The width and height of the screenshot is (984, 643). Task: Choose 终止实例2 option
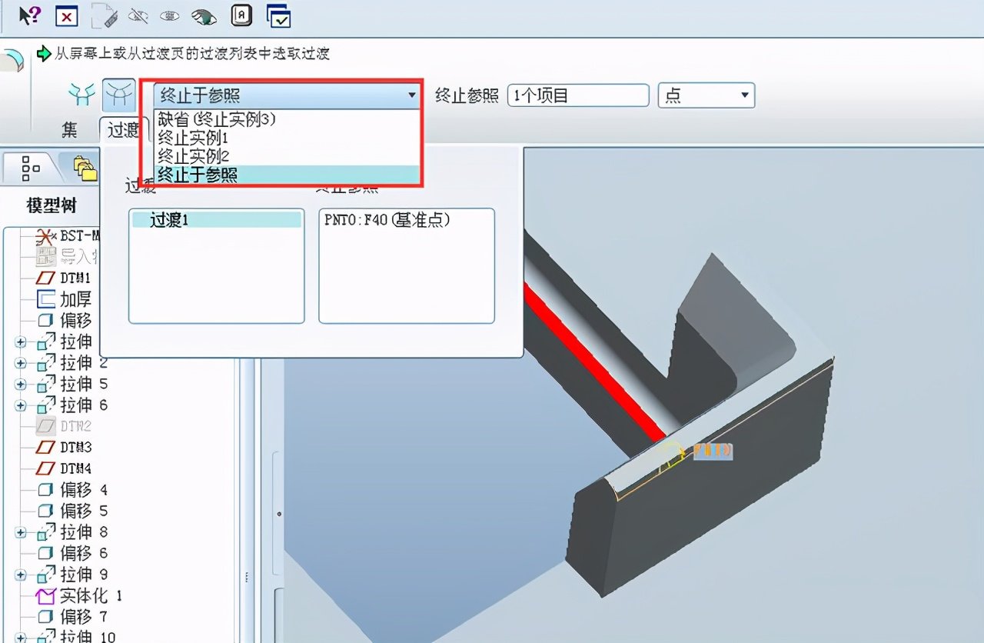(x=193, y=156)
